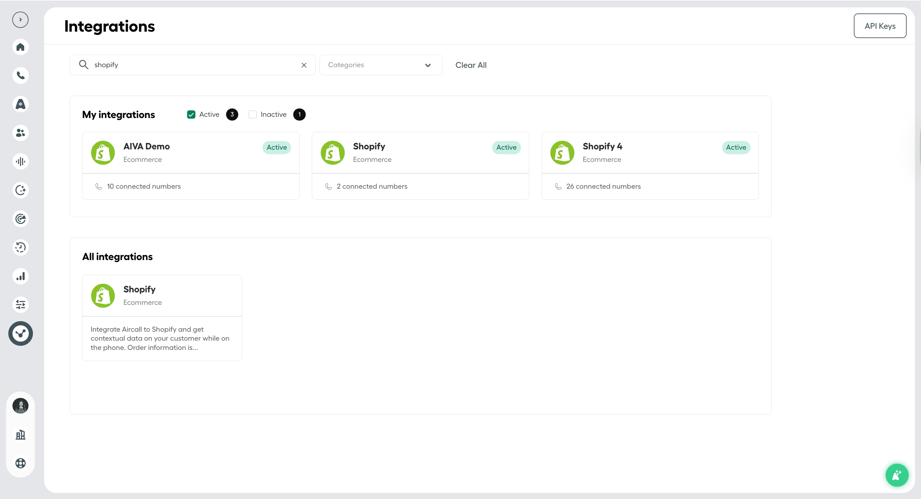
Task: Open the user profile avatar
Action: click(20, 406)
